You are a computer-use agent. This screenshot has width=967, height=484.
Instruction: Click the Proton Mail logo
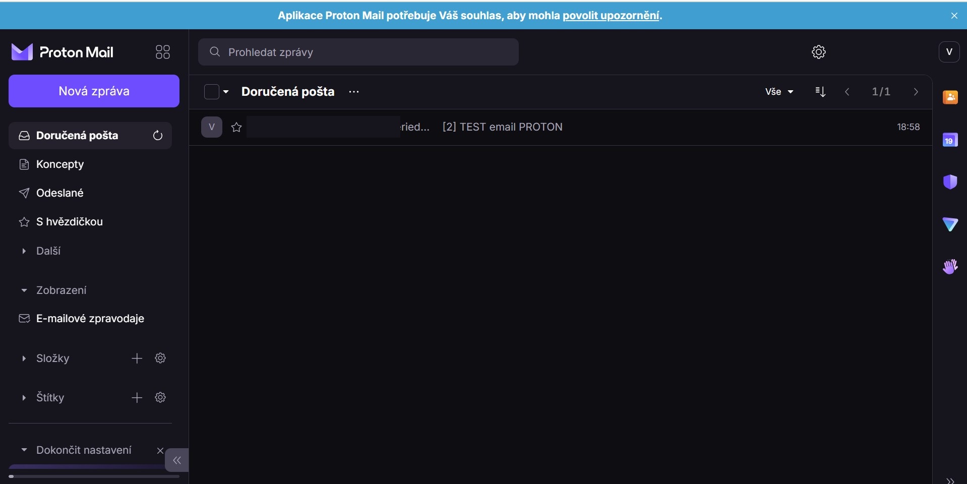[x=62, y=52]
